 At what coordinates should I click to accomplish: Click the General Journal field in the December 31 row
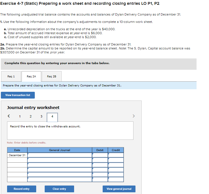point(60,155)
